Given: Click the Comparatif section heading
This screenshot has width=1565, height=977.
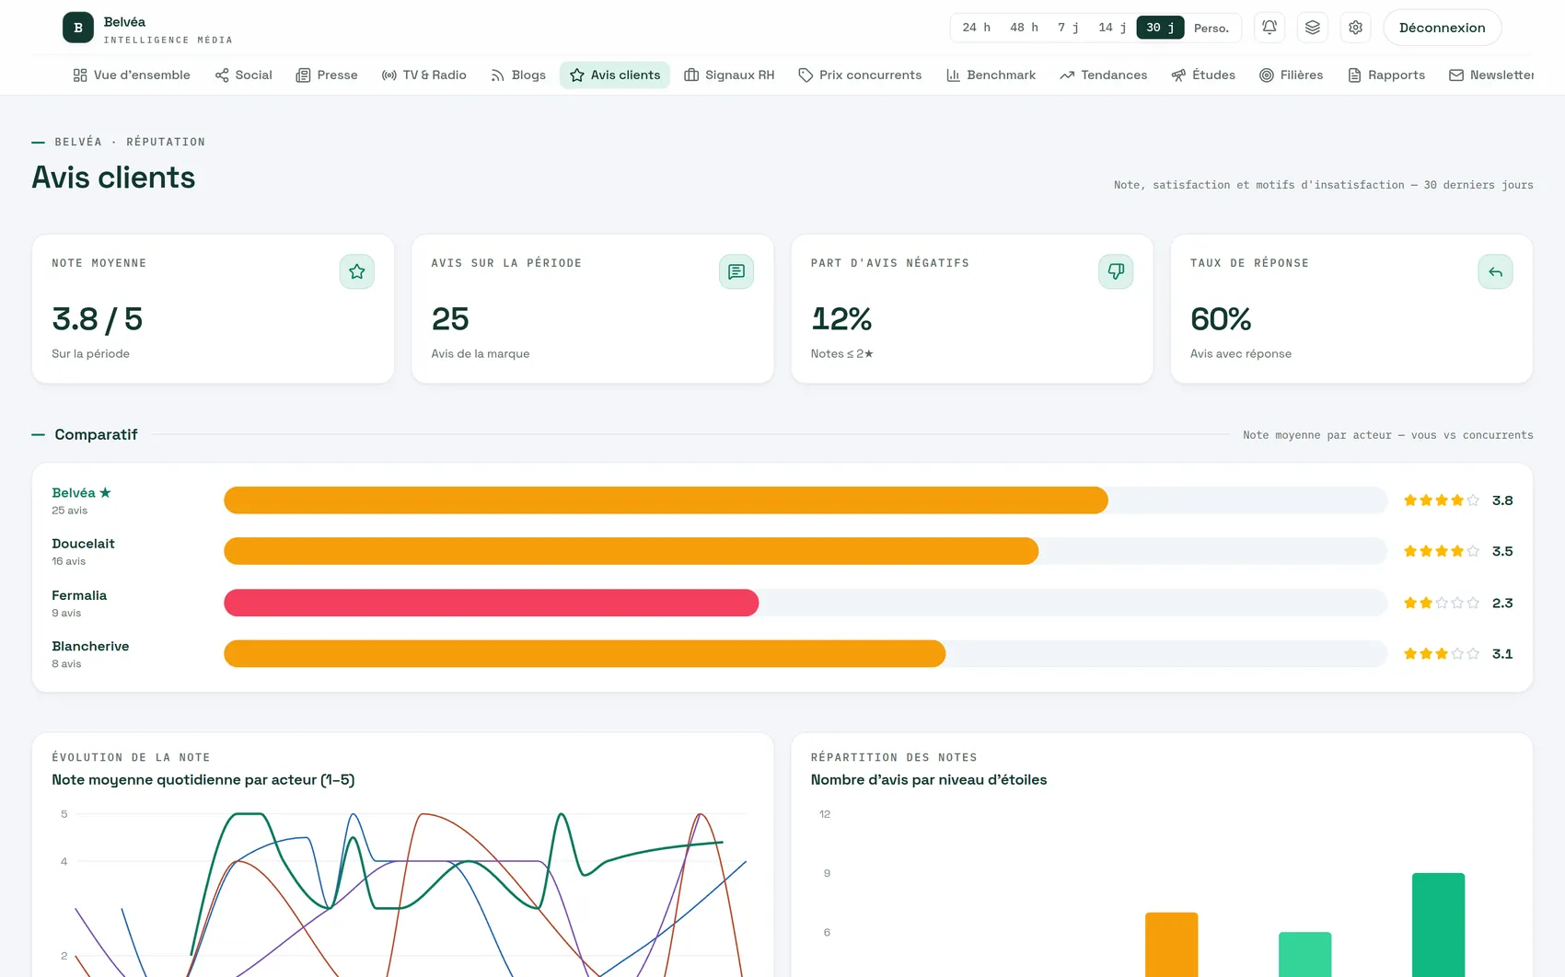Looking at the screenshot, I should pyautogui.click(x=96, y=434).
